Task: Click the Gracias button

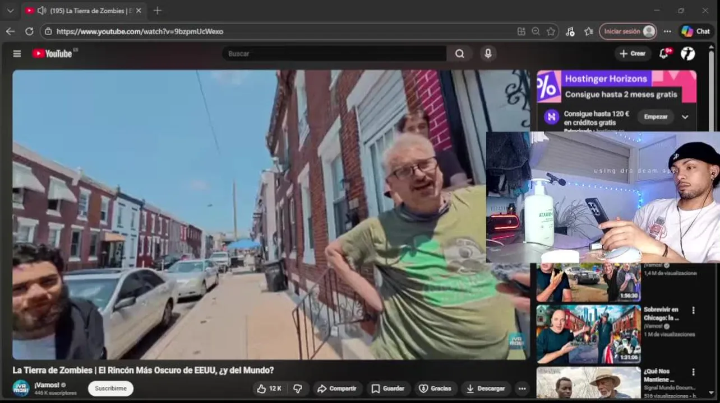Action: [x=435, y=388]
